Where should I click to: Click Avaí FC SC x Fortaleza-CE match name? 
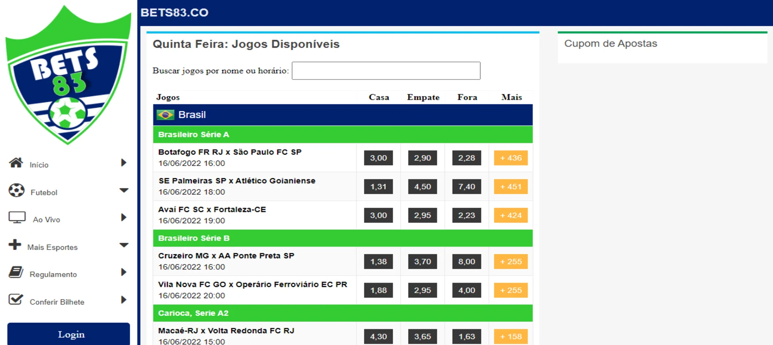pyautogui.click(x=212, y=209)
